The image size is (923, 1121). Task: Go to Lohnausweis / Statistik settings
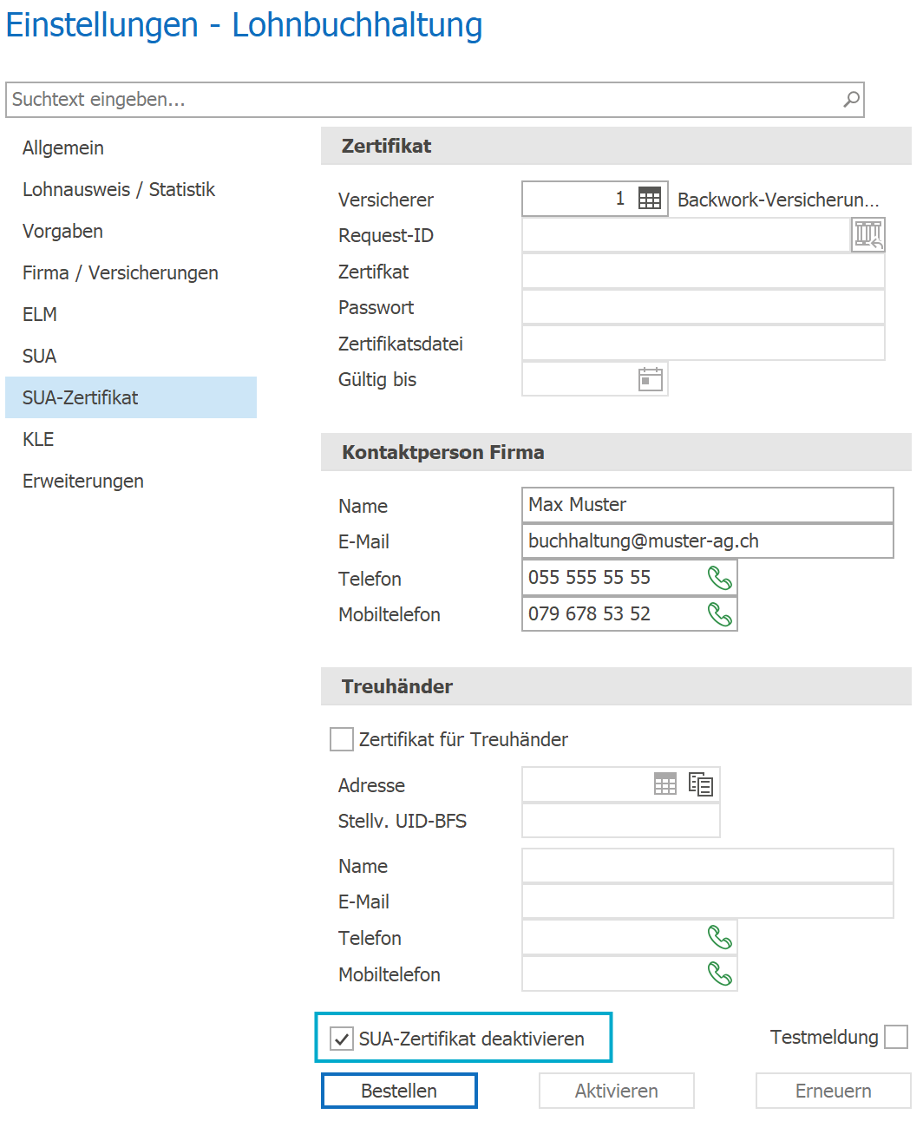click(x=131, y=189)
